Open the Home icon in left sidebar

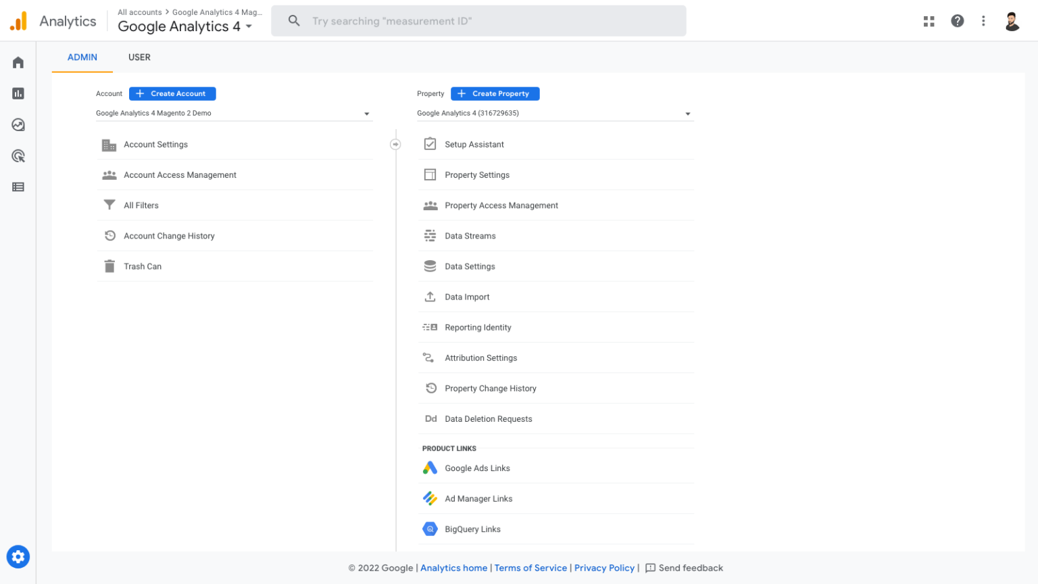(x=18, y=62)
